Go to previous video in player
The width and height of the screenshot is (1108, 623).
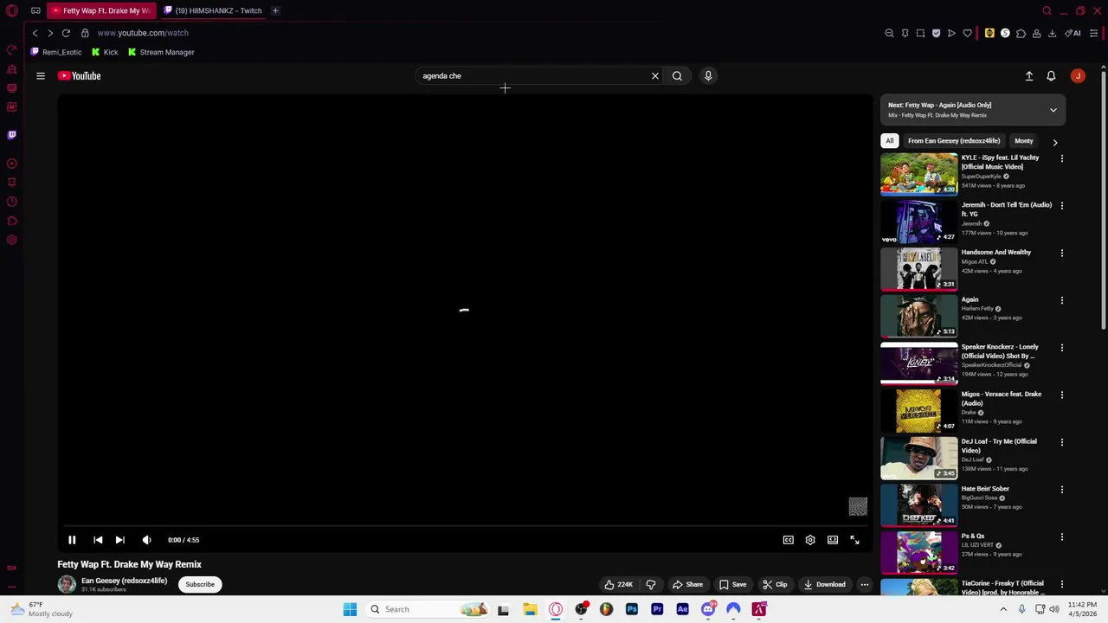coord(98,540)
